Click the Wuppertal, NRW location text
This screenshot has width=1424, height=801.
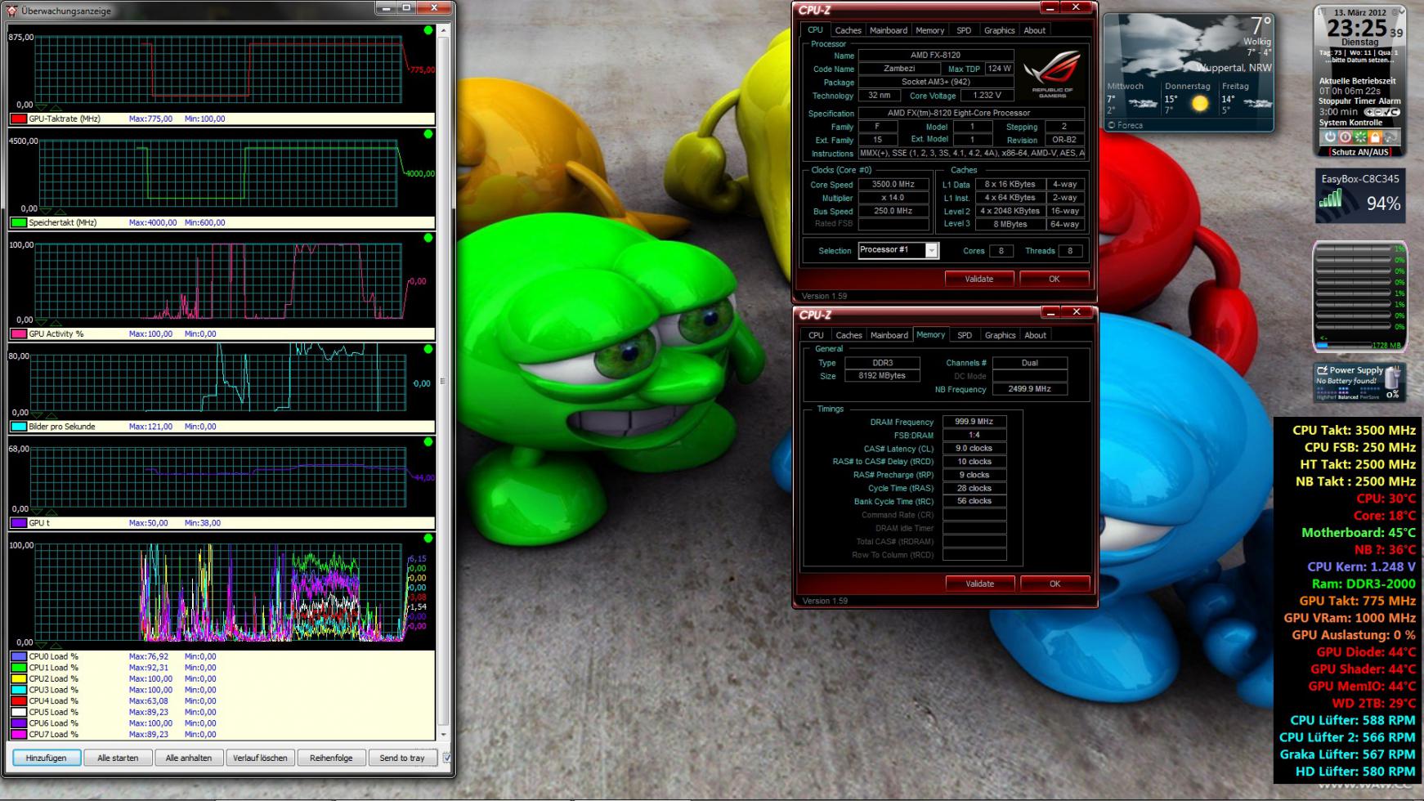1234,68
